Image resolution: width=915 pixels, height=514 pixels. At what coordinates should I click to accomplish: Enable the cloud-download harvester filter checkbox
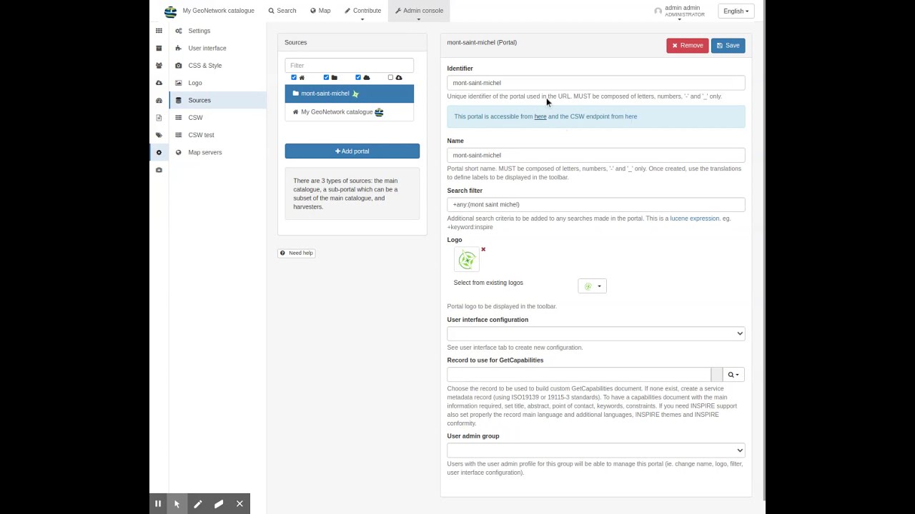[x=390, y=77]
